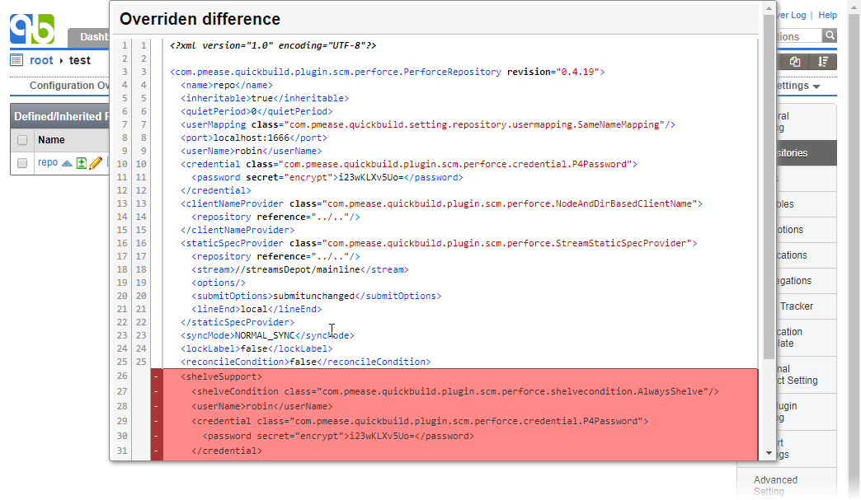Click the minus marker on diff line 30
Screen dimensions: 861x500
157,435
